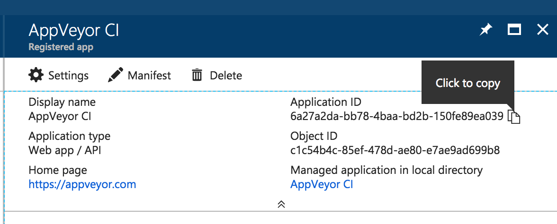Choose Delete label in toolbar

[x=226, y=76]
